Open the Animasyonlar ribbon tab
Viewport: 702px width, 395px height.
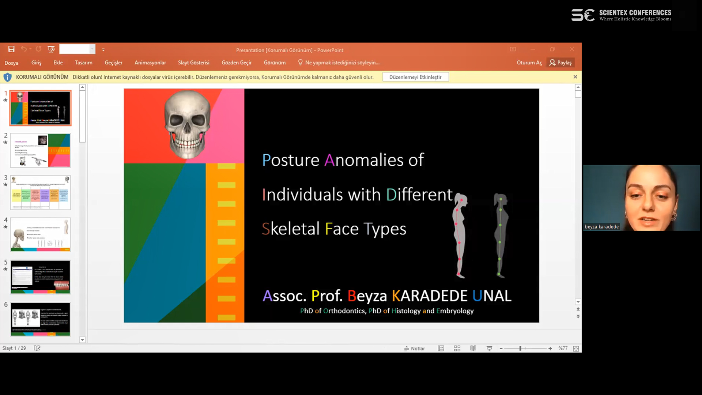coord(150,63)
